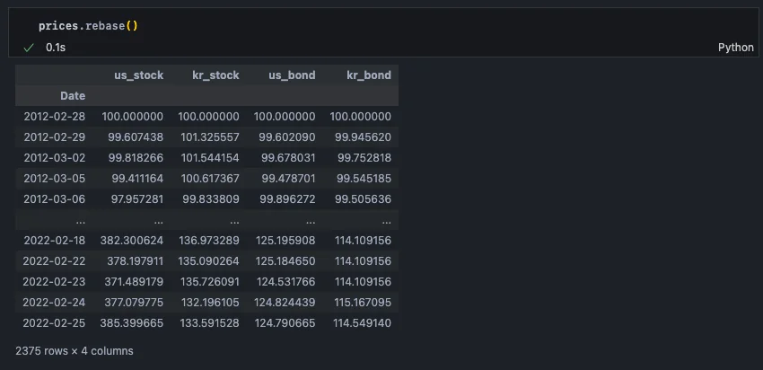Click the 2022-02-22 row label
763x370 pixels.
pyautogui.click(x=55, y=261)
